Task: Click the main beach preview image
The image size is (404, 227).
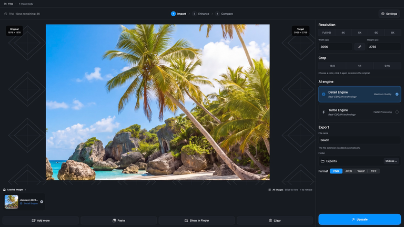Action: pyautogui.click(x=158, y=102)
